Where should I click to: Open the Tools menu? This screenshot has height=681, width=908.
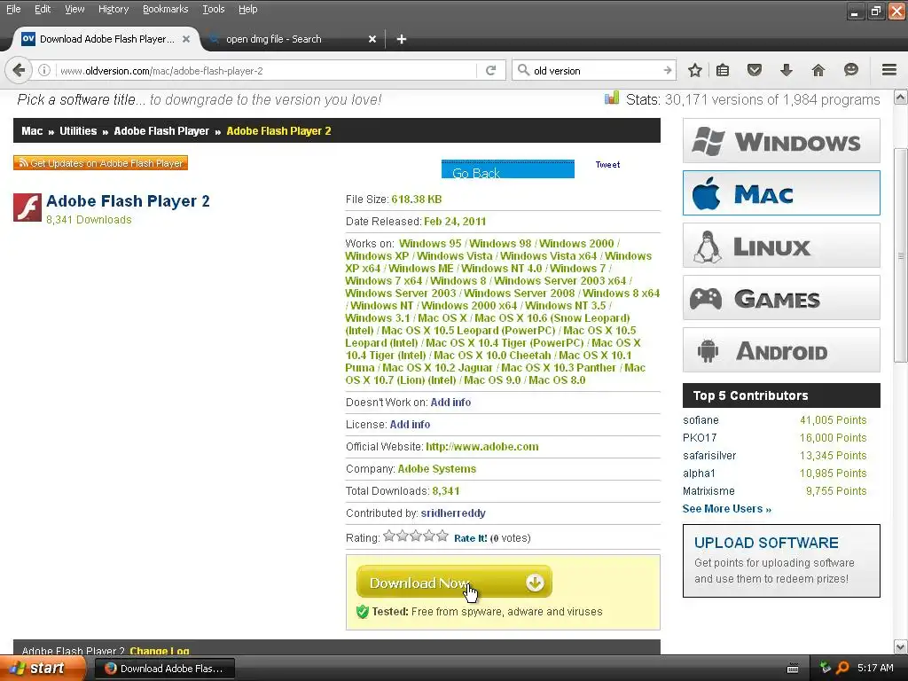(213, 9)
